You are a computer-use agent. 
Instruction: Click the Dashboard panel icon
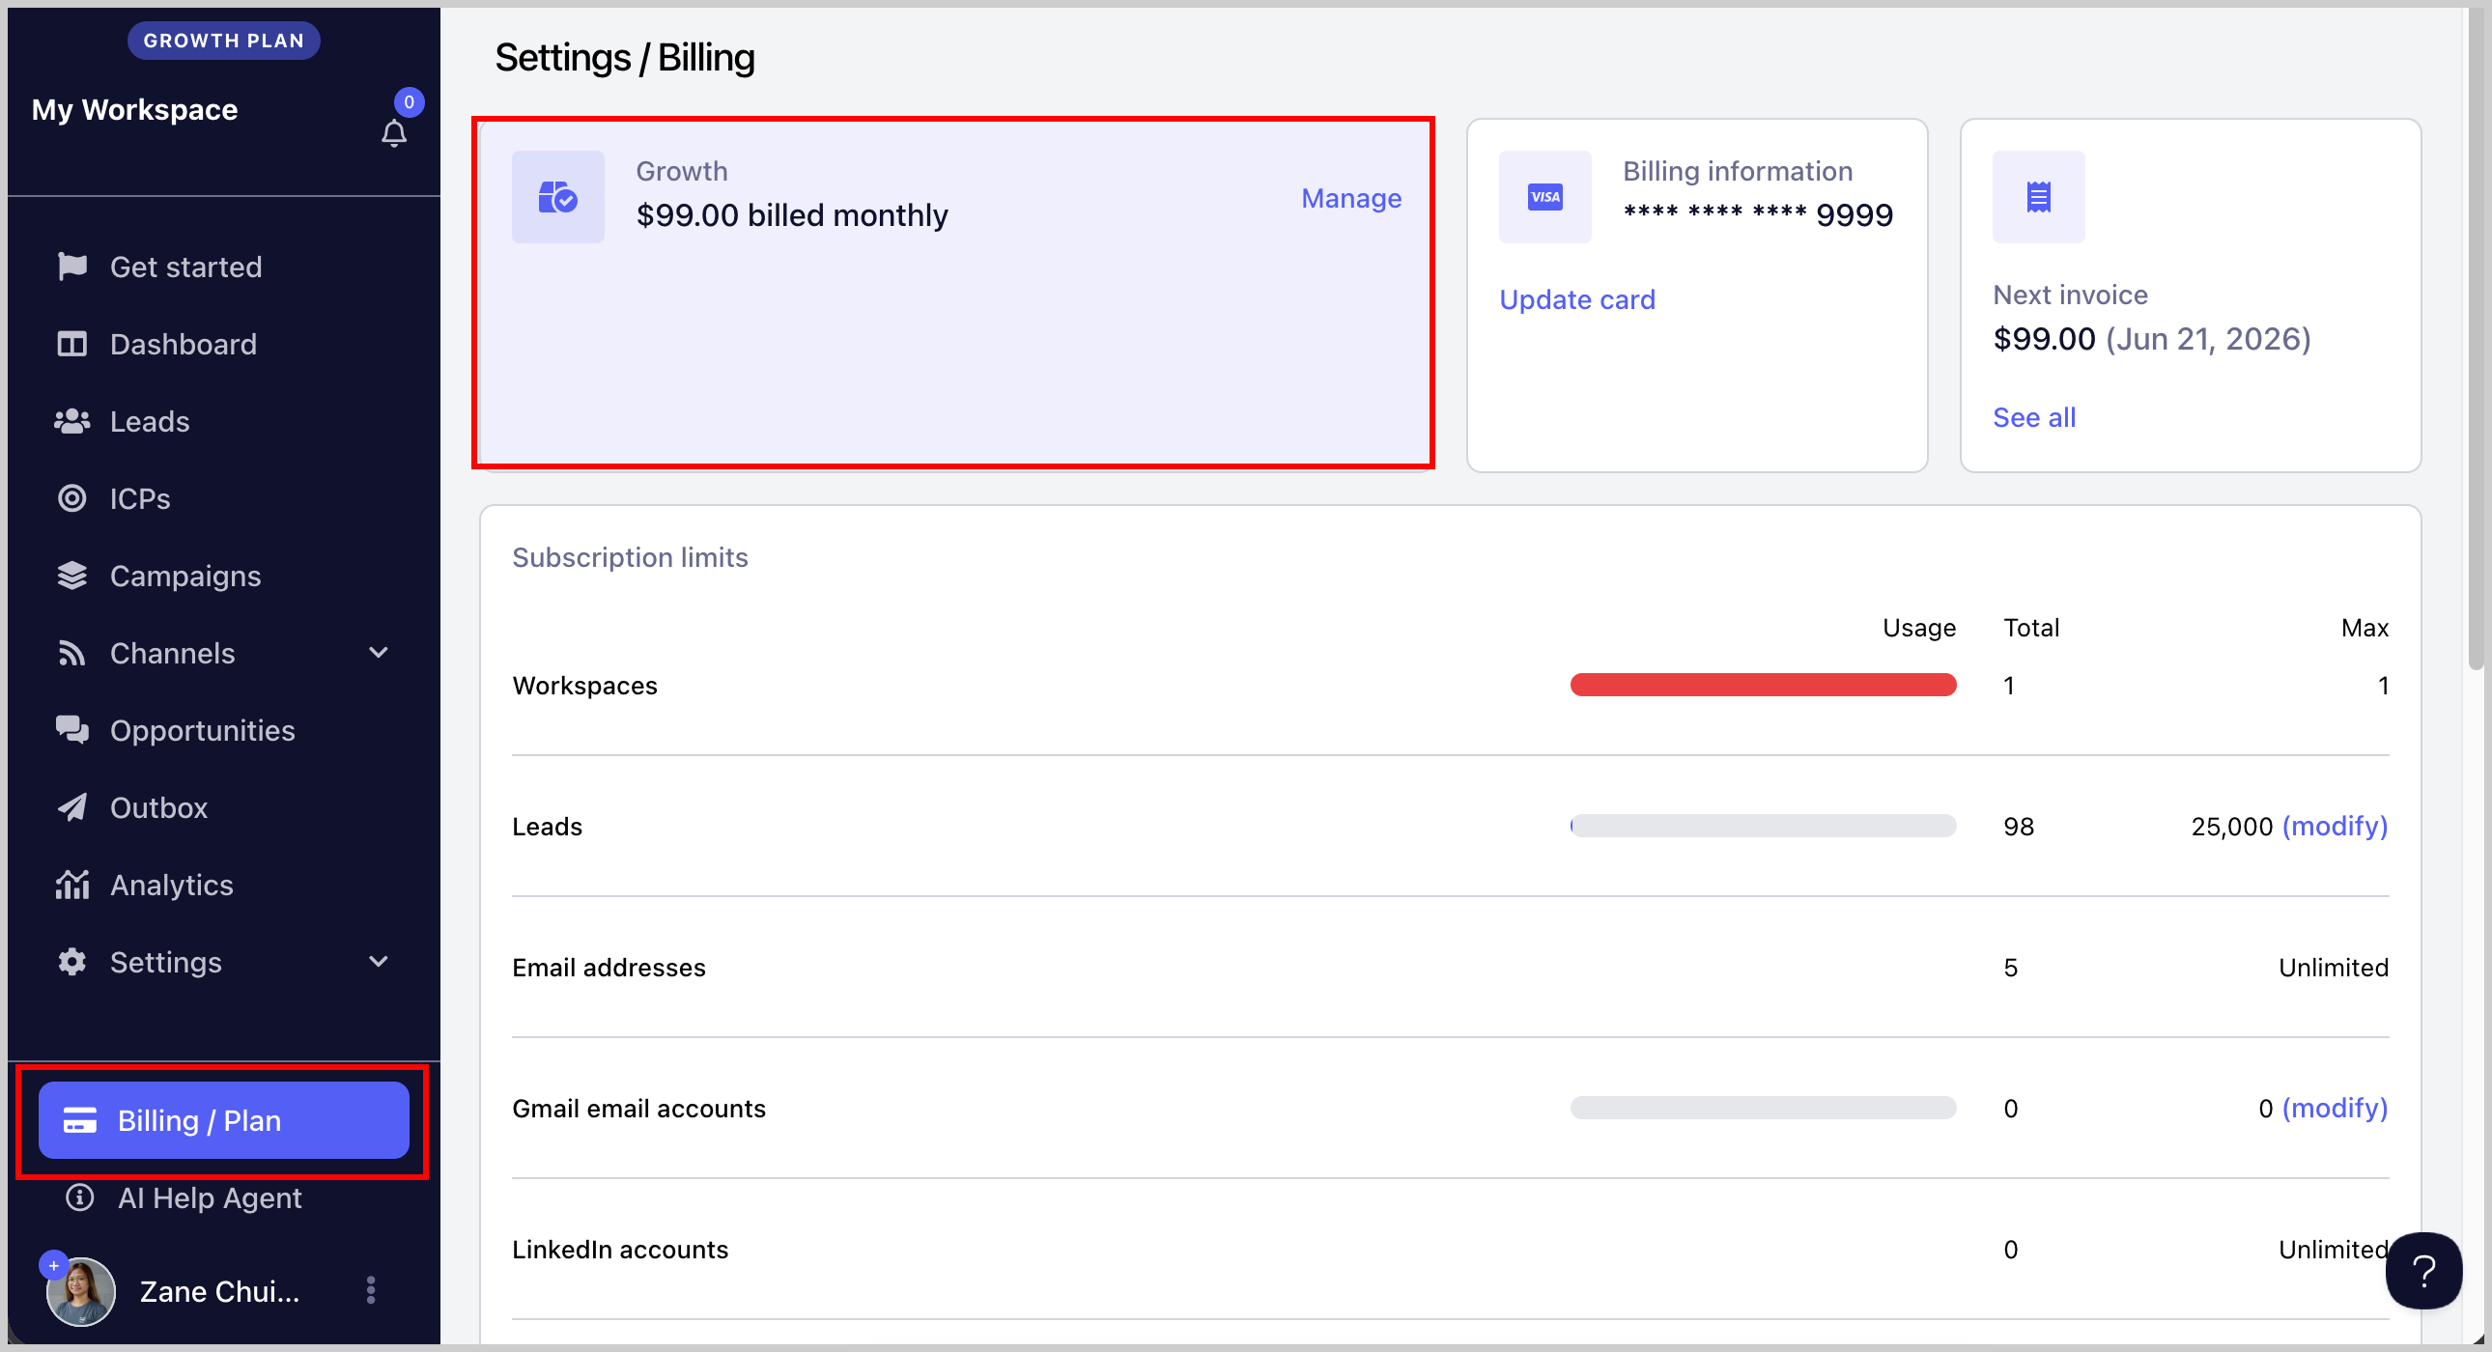pos(72,344)
